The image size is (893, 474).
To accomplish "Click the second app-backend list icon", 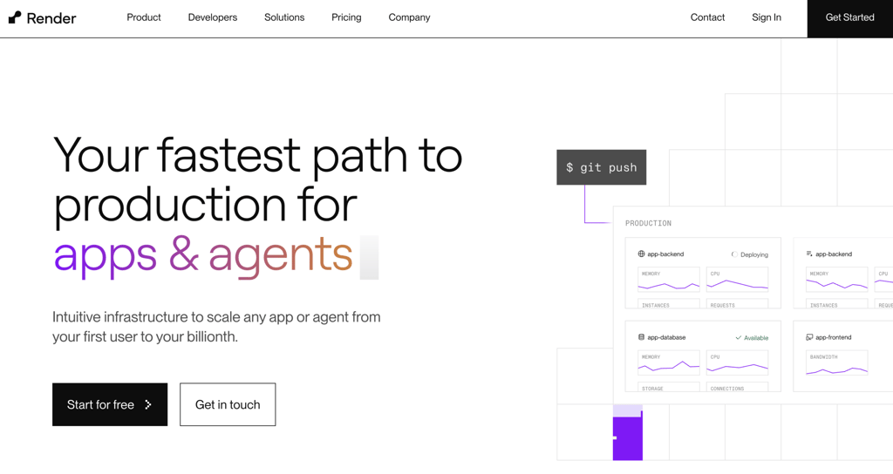I will 809,254.
